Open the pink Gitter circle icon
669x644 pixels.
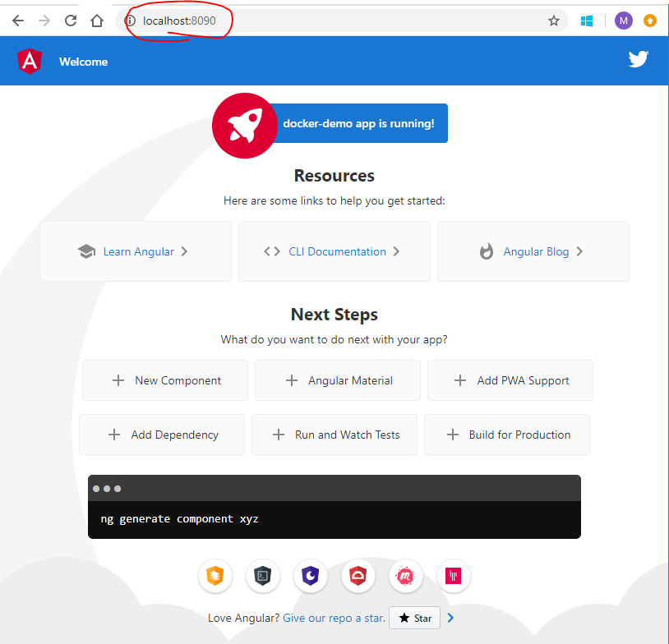[x=453, y=576]
